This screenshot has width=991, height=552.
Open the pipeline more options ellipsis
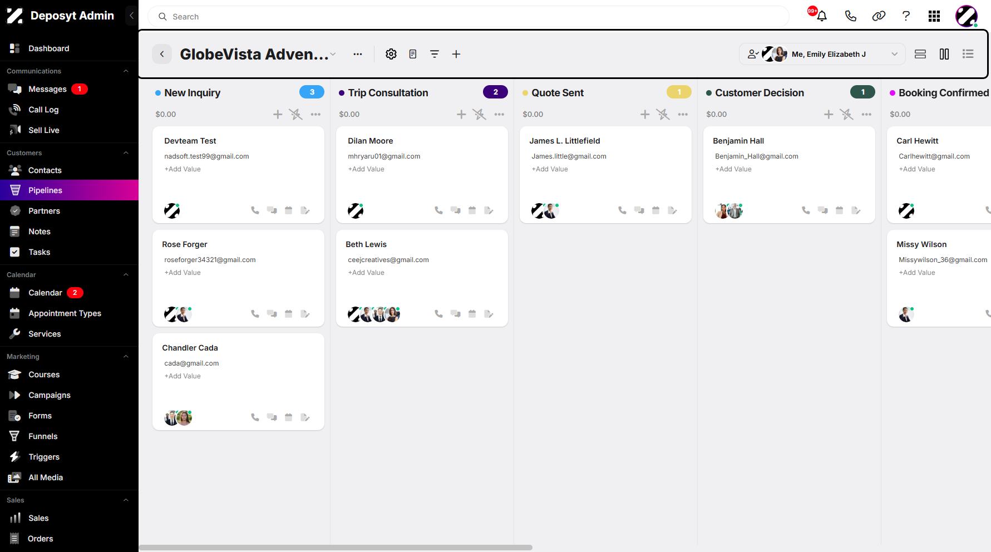tap(358, 54)
